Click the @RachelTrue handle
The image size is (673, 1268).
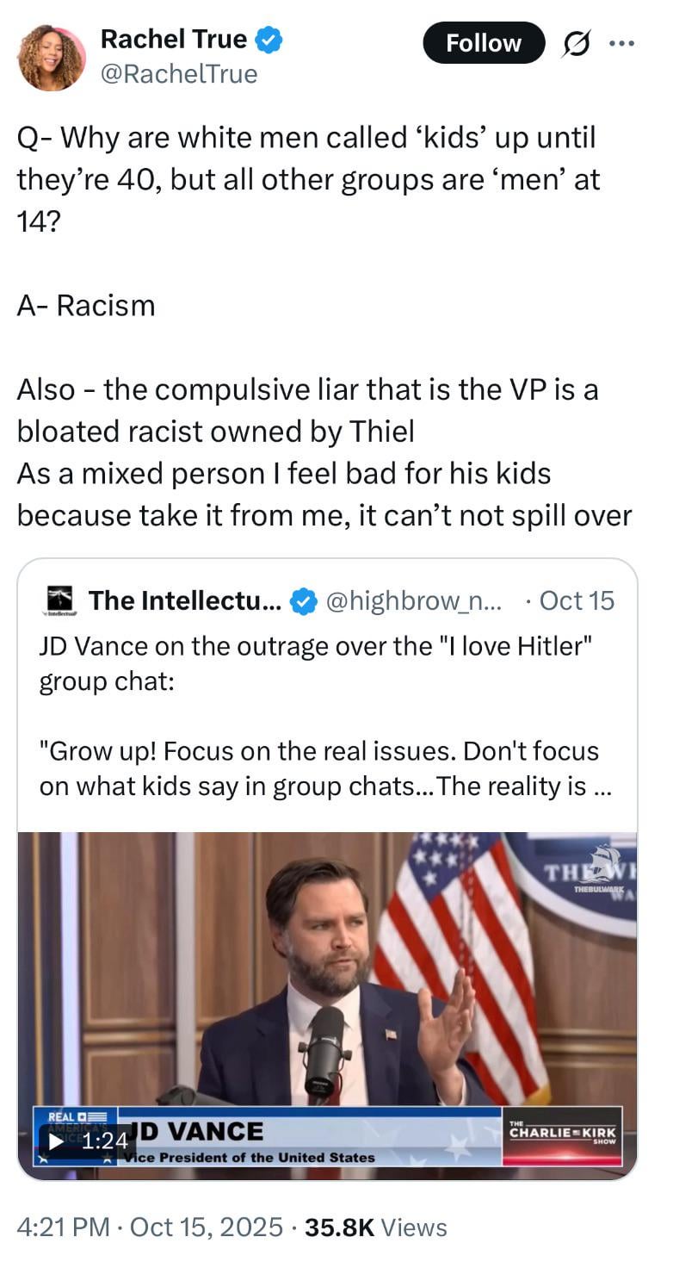tap(179, 74)
